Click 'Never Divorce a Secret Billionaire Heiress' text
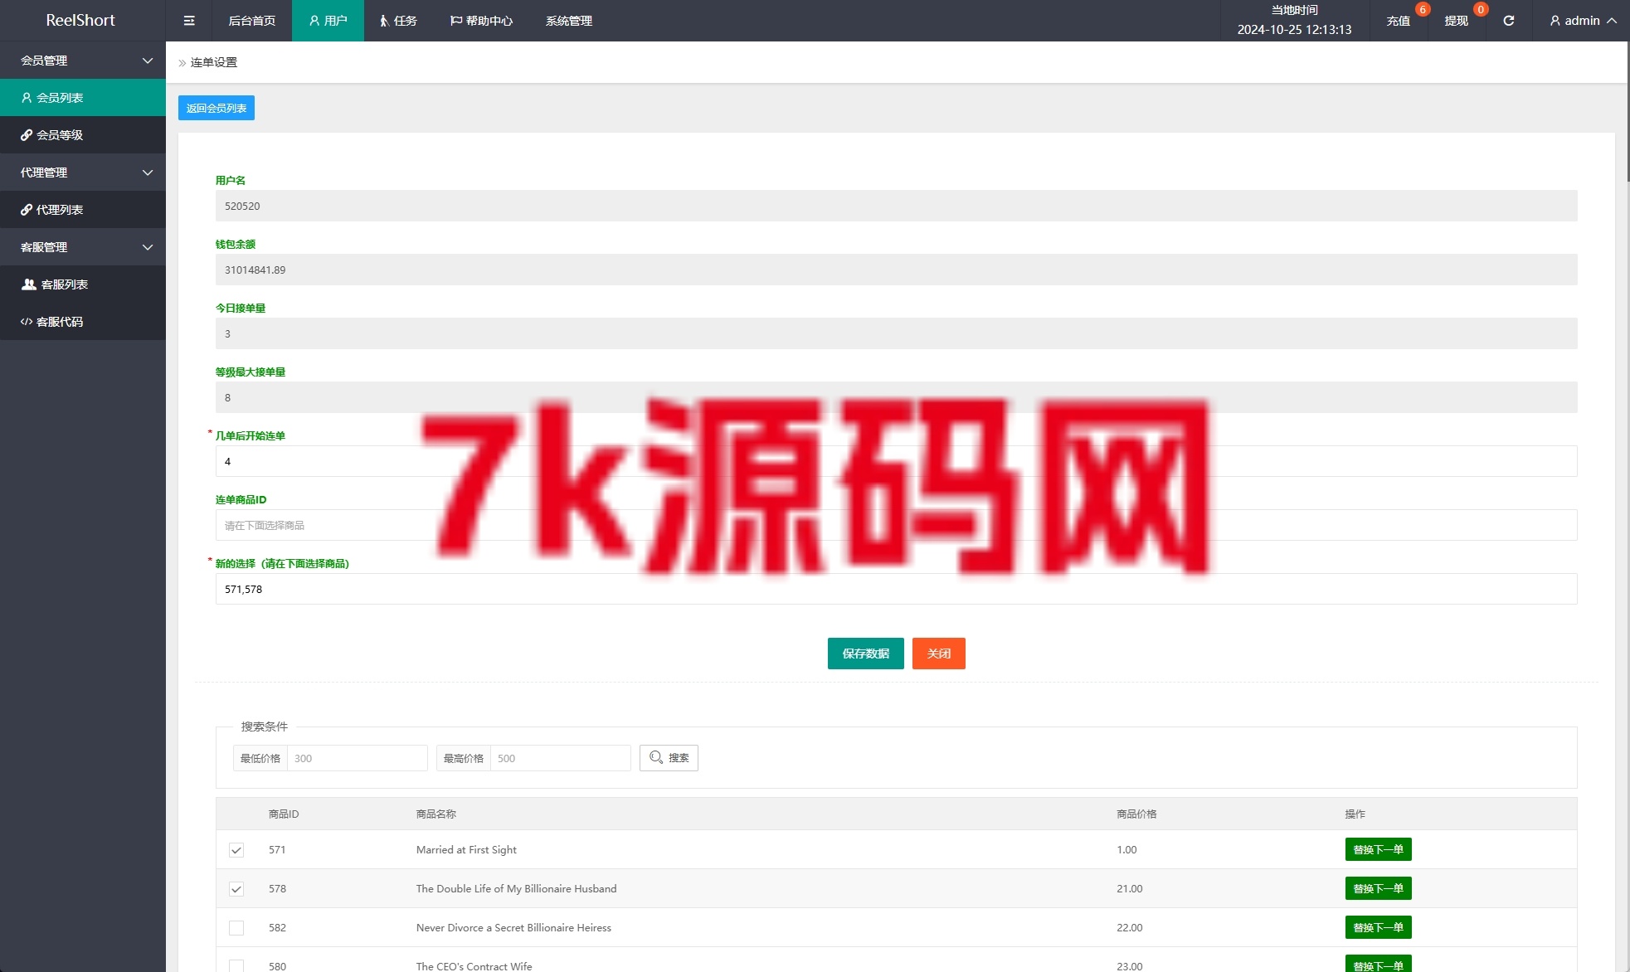The width and height of the screenshot is (1630, 972). [x=513, y=928]
